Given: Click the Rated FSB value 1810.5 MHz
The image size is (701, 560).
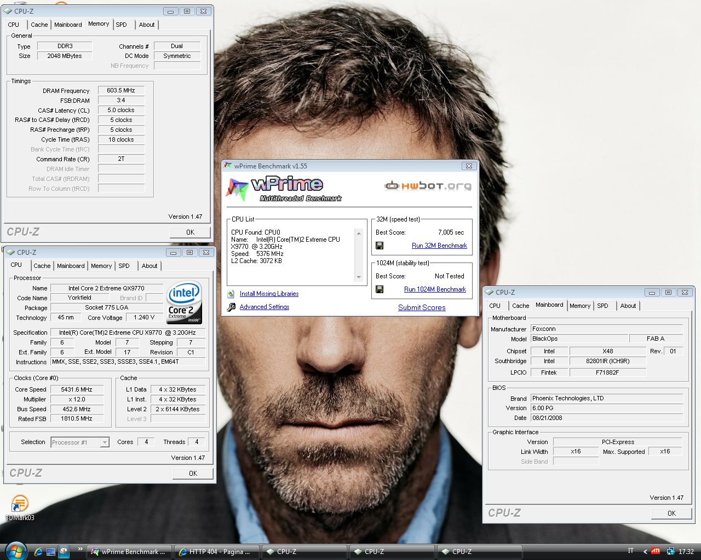Looking at the screenshot, I should coord(77,418).
